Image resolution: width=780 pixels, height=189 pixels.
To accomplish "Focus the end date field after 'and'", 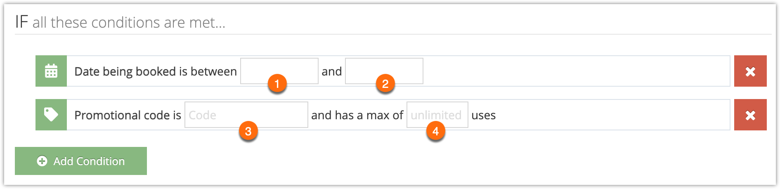I will (384, 71).
